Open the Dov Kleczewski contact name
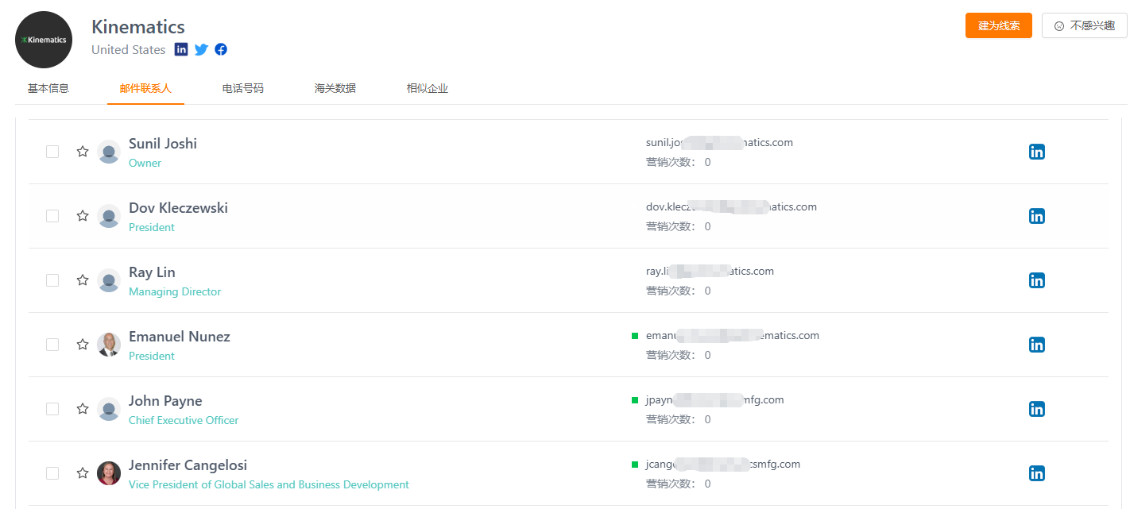Screen dimensions: 1130x509 (178, 208)
